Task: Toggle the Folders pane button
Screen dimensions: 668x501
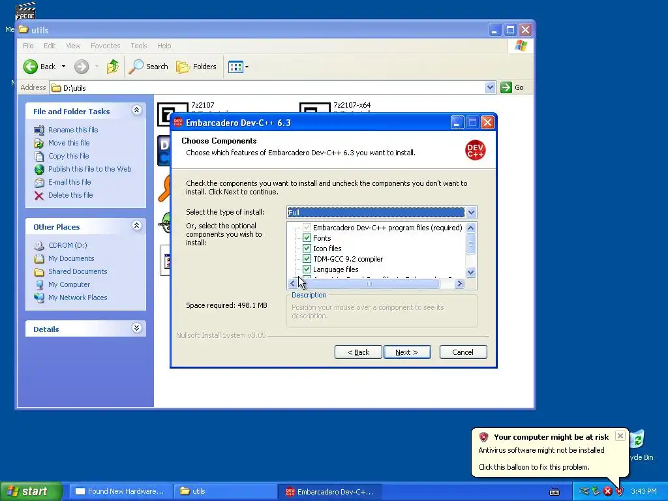Action: pos(196,67)
